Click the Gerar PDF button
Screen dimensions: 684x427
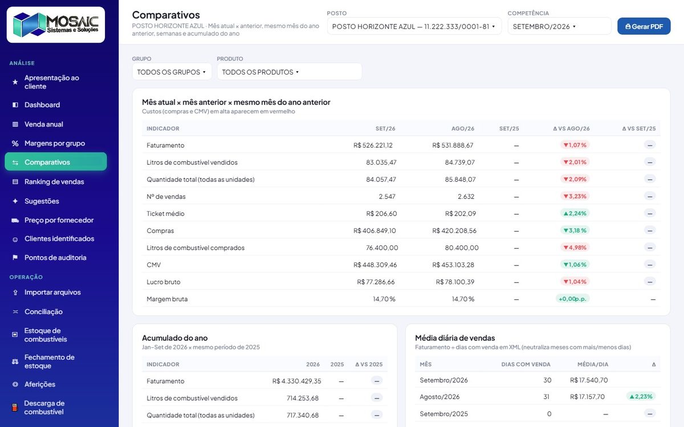644,26
